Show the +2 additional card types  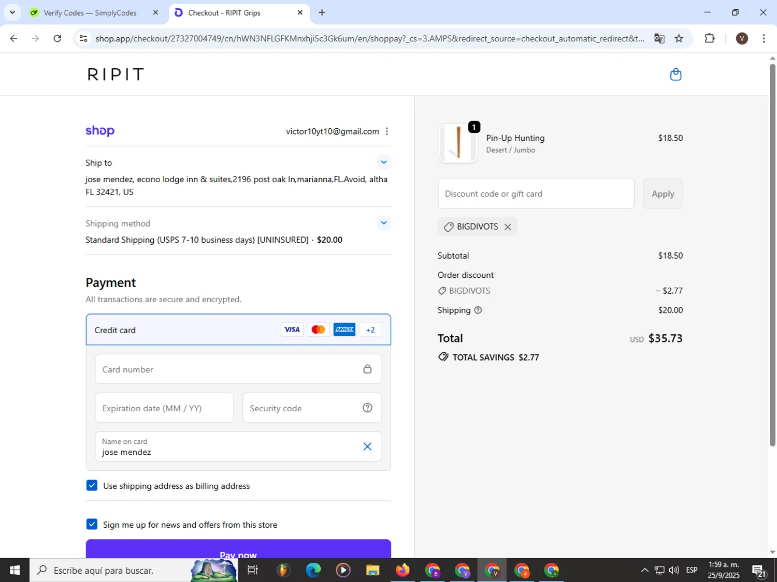click(370, 330)
